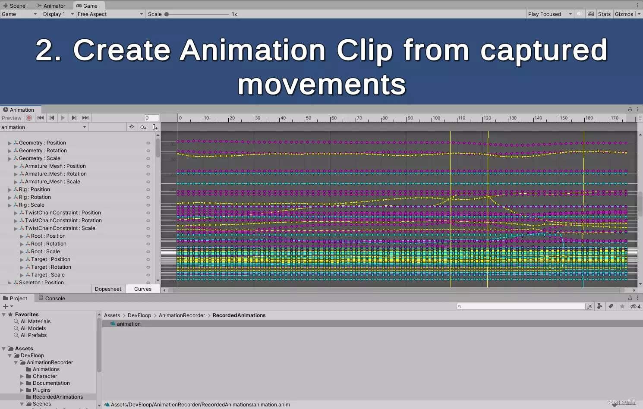This screenshot has height=409, width=643.
Task: Switch to the Console tab
Action: click(52, 298)
